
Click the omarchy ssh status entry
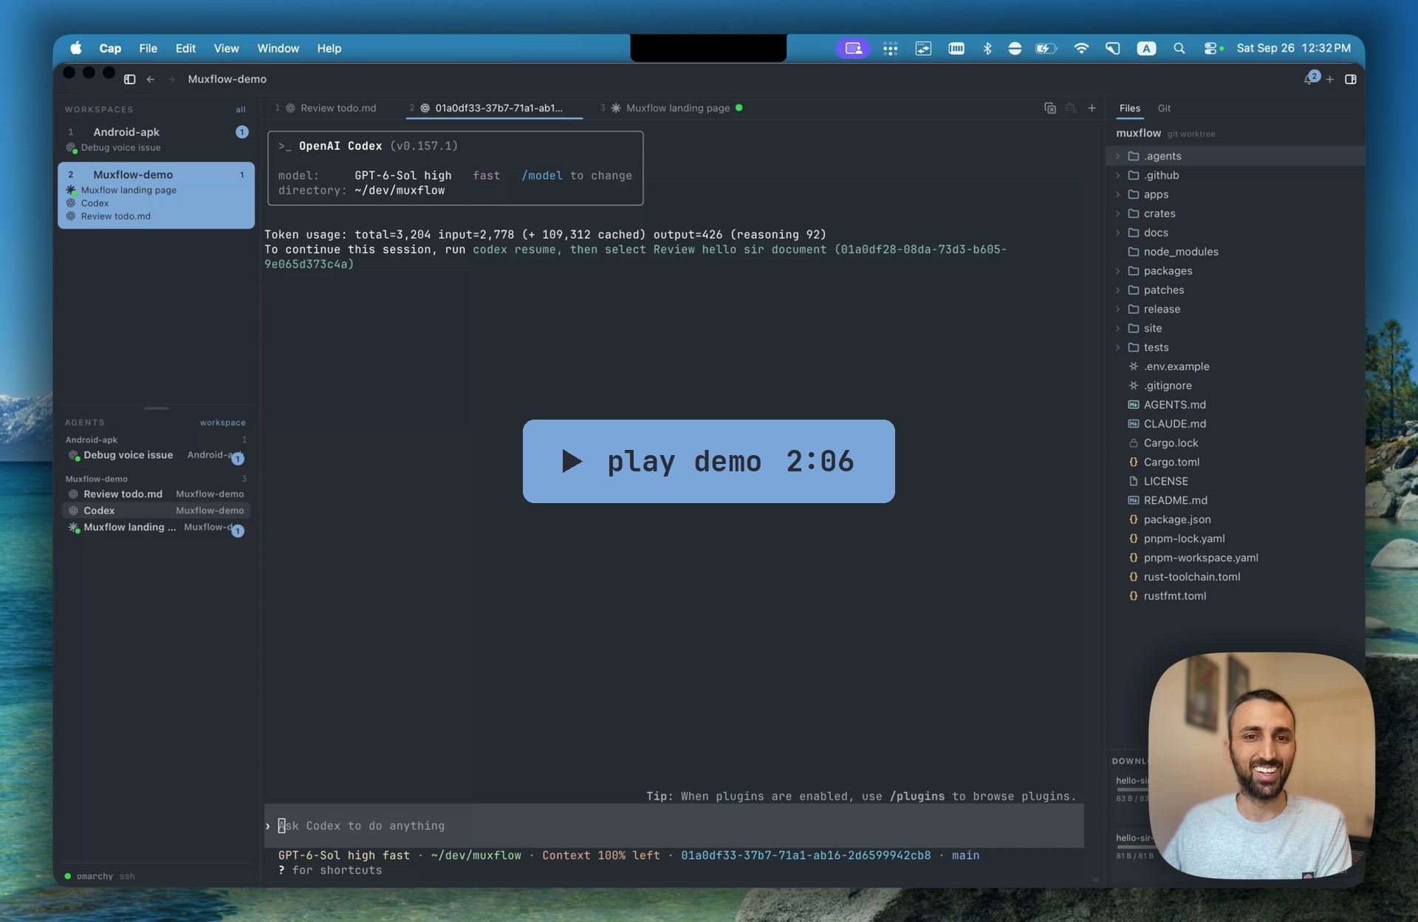click(100, 876)
